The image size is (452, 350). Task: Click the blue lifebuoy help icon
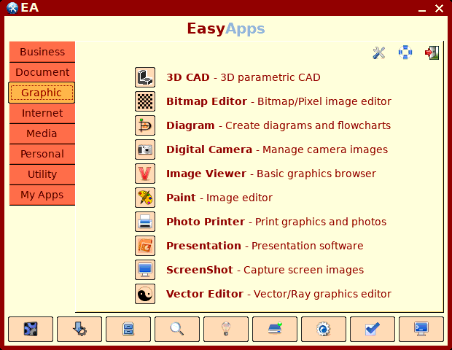tap(405, 52)
